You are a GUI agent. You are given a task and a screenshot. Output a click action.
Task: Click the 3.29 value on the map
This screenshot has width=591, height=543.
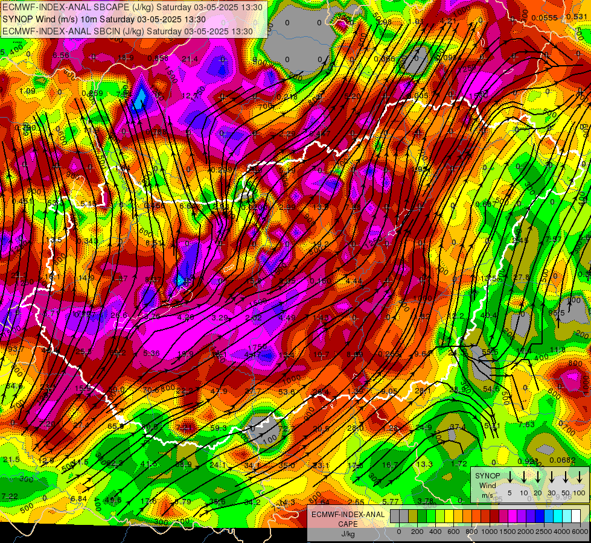click(219, 318)
